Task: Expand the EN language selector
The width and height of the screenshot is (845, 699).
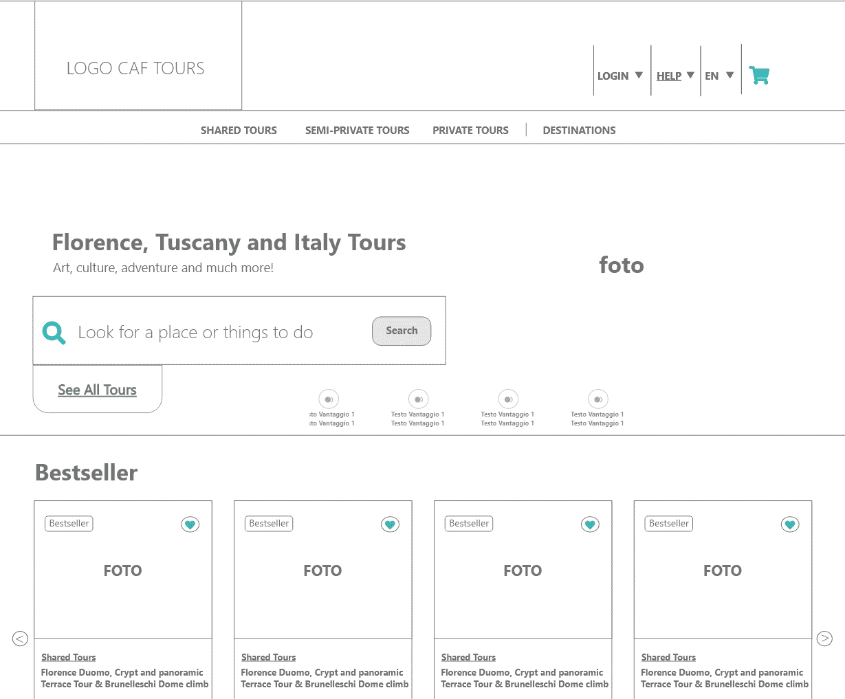Action: (x=719, y=76)
